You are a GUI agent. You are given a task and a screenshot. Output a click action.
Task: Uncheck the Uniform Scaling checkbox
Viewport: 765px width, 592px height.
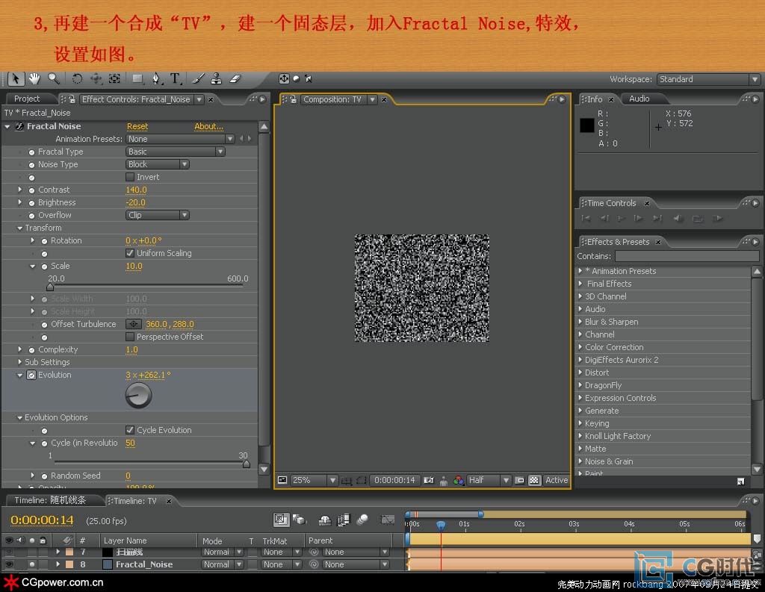tap(130, 253)
